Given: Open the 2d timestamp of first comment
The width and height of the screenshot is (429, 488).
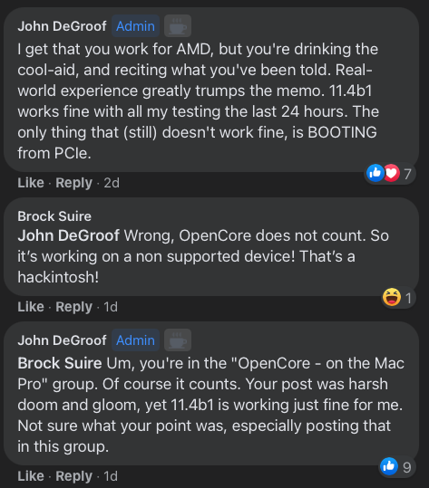Looking at the screenshot, I should point(112,183).
